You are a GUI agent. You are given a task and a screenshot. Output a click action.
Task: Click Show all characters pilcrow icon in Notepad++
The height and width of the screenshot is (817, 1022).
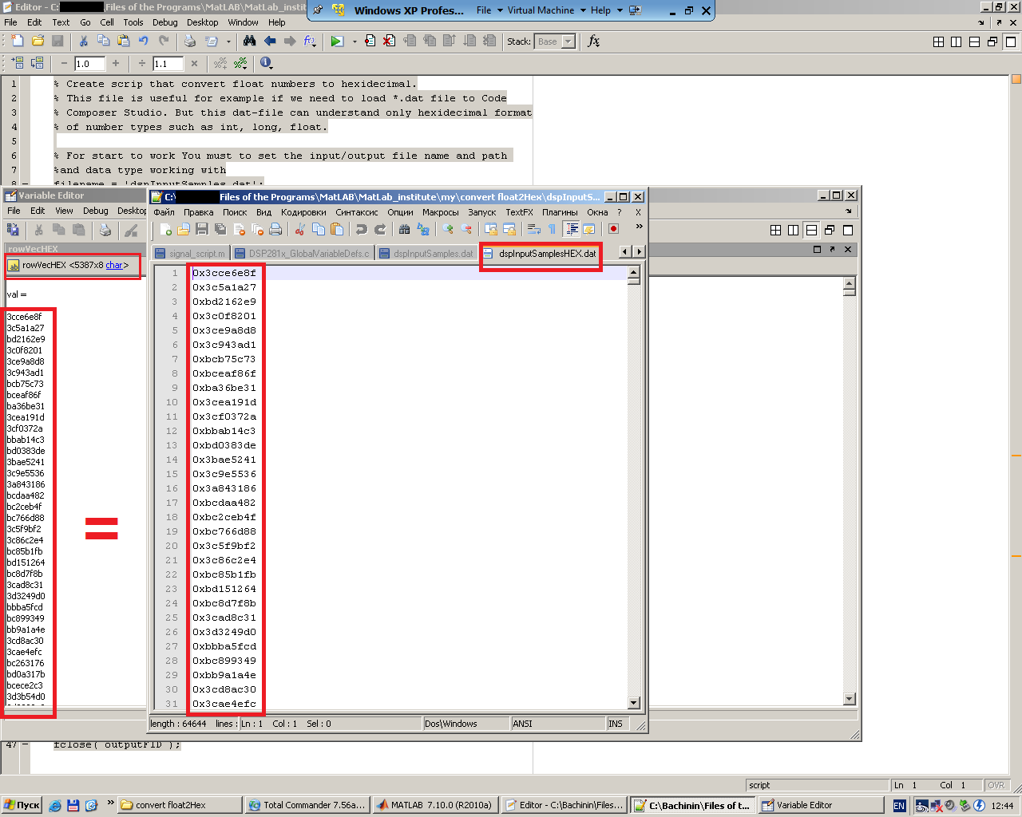click(x=552, y=230)
